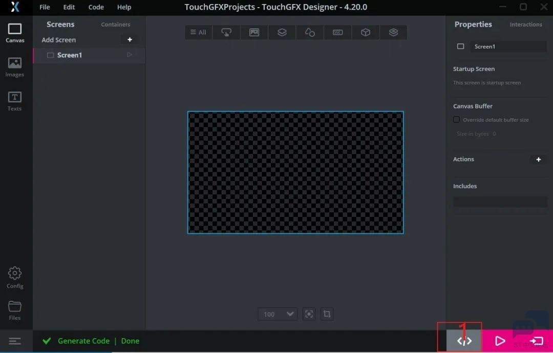Add a new screen with plus icon
Viewport: 553px width, 353px height.
(x=130, y=39)
